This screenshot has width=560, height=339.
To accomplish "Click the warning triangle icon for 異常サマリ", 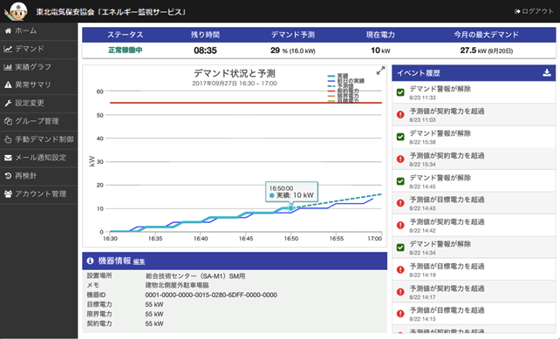I will (x=8, y=85).
